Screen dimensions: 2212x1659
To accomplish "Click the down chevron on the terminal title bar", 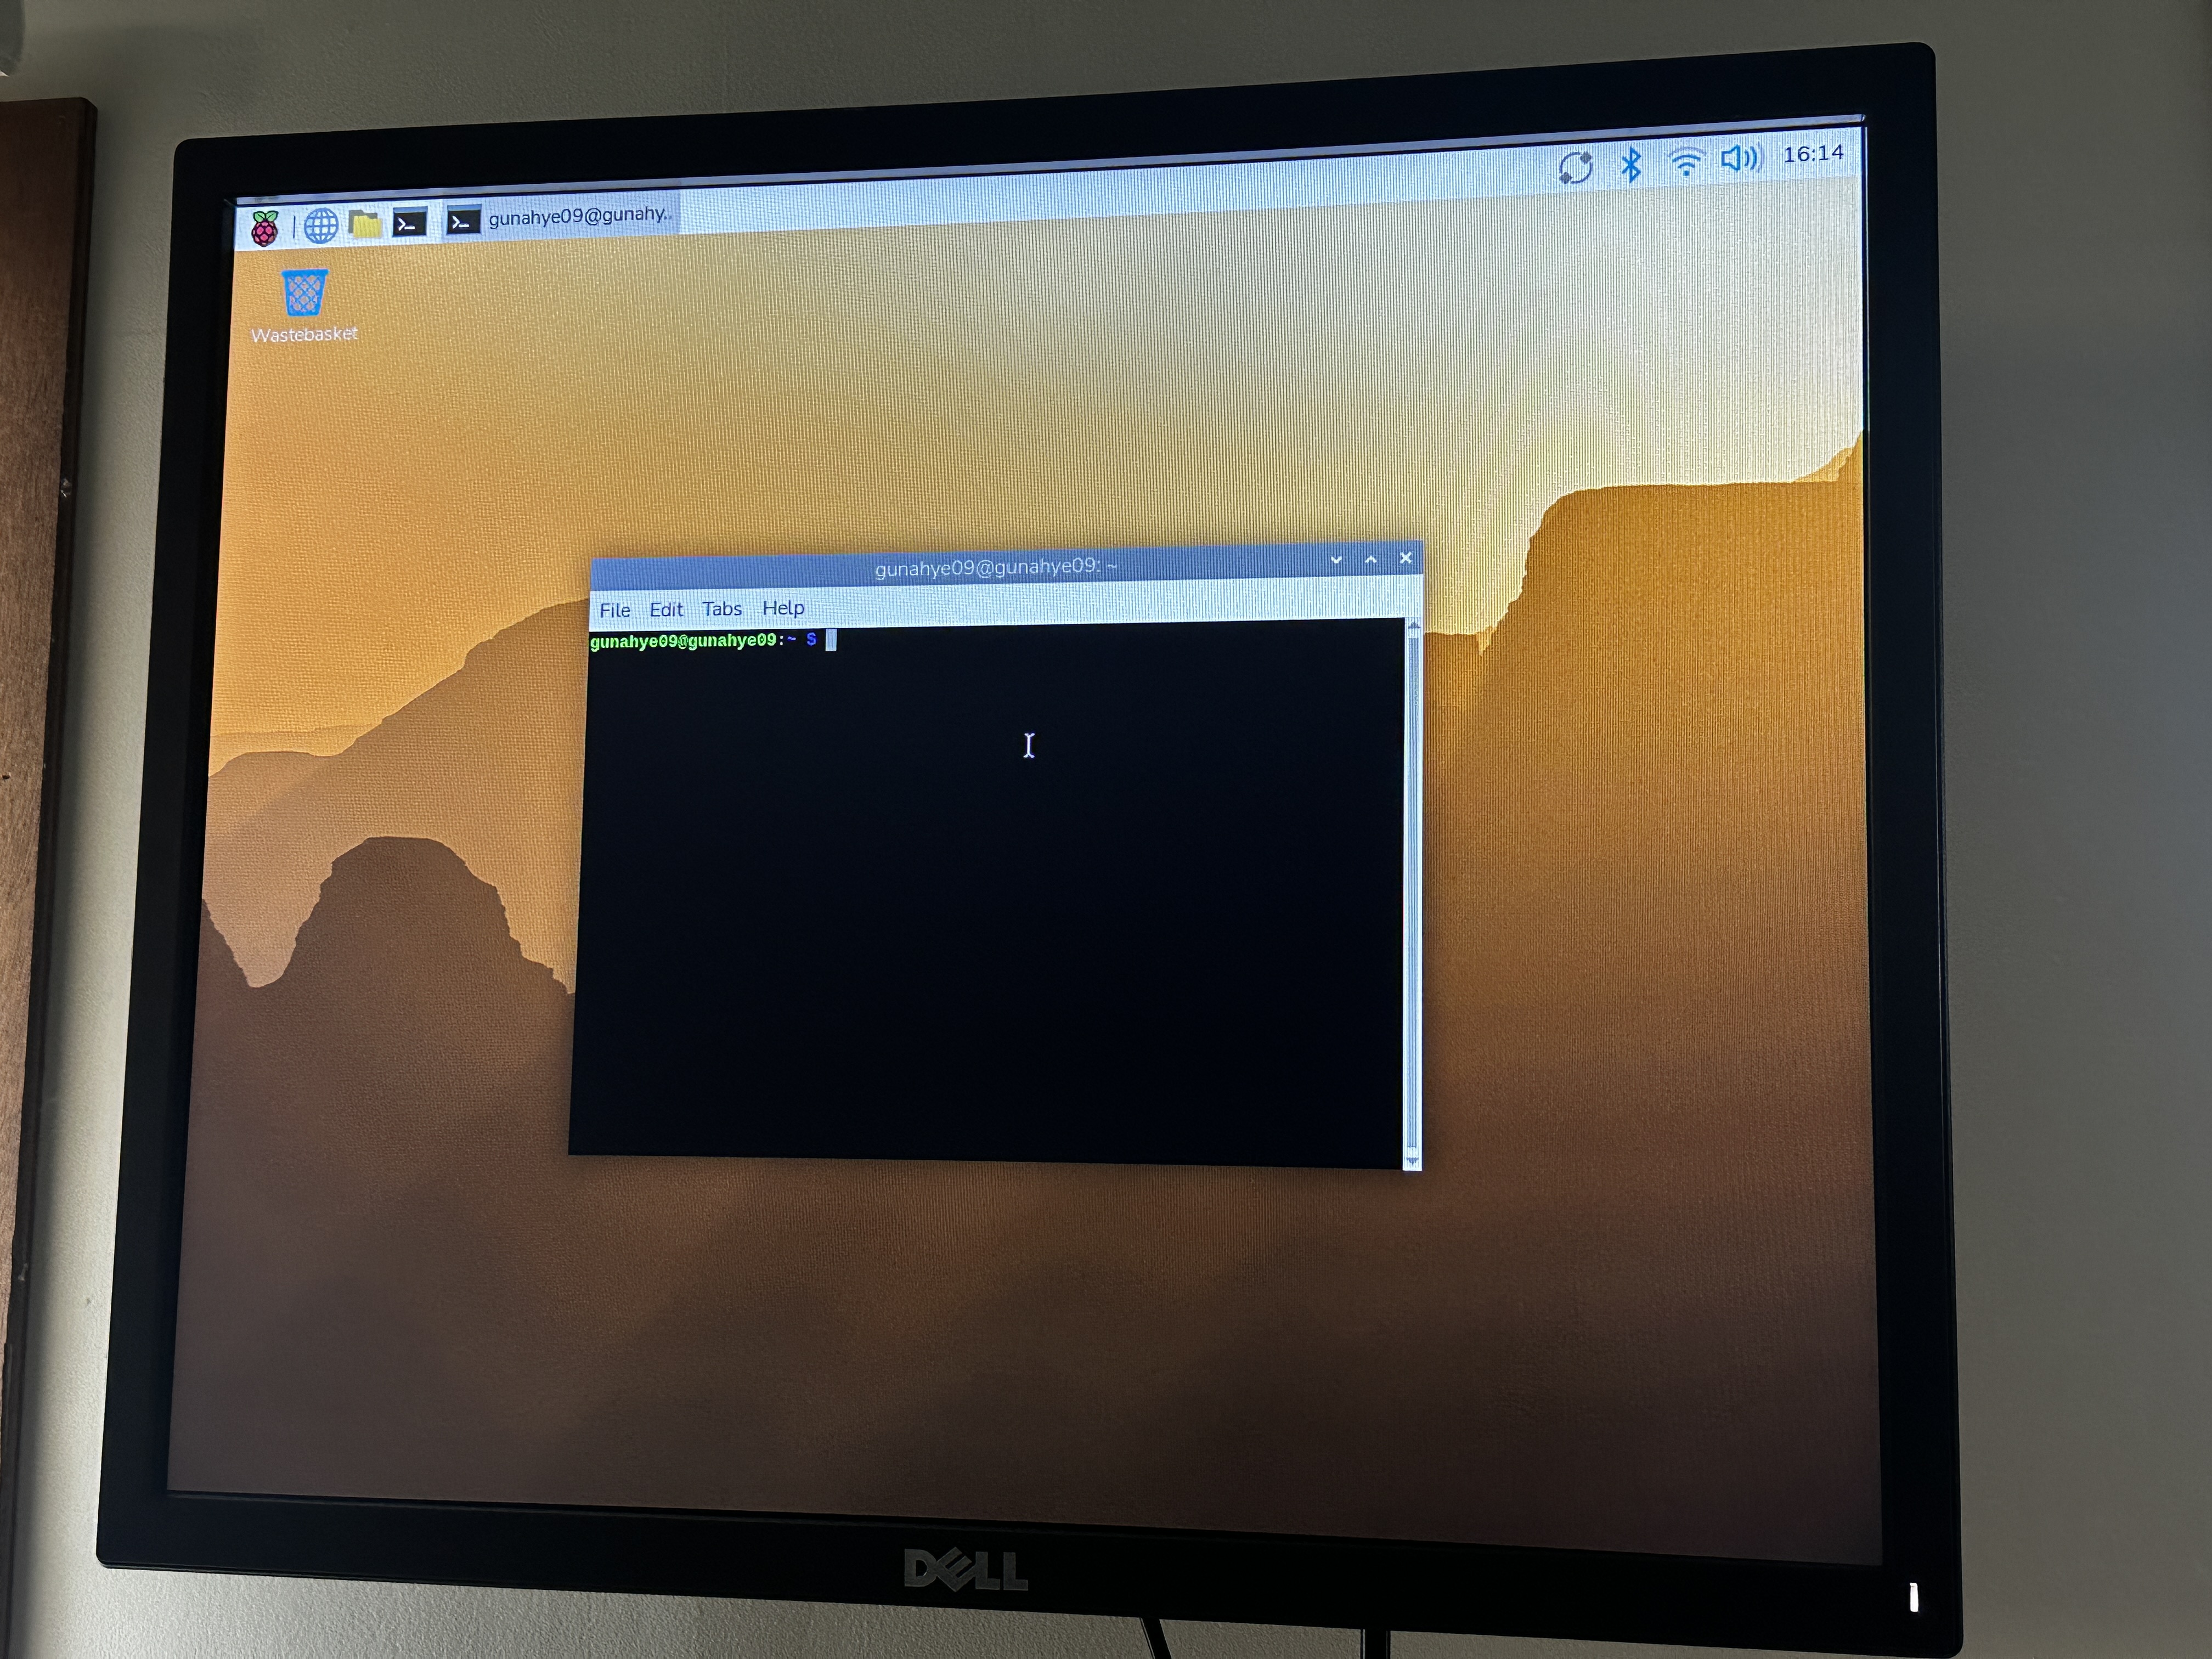I will tap(1337, 560).
